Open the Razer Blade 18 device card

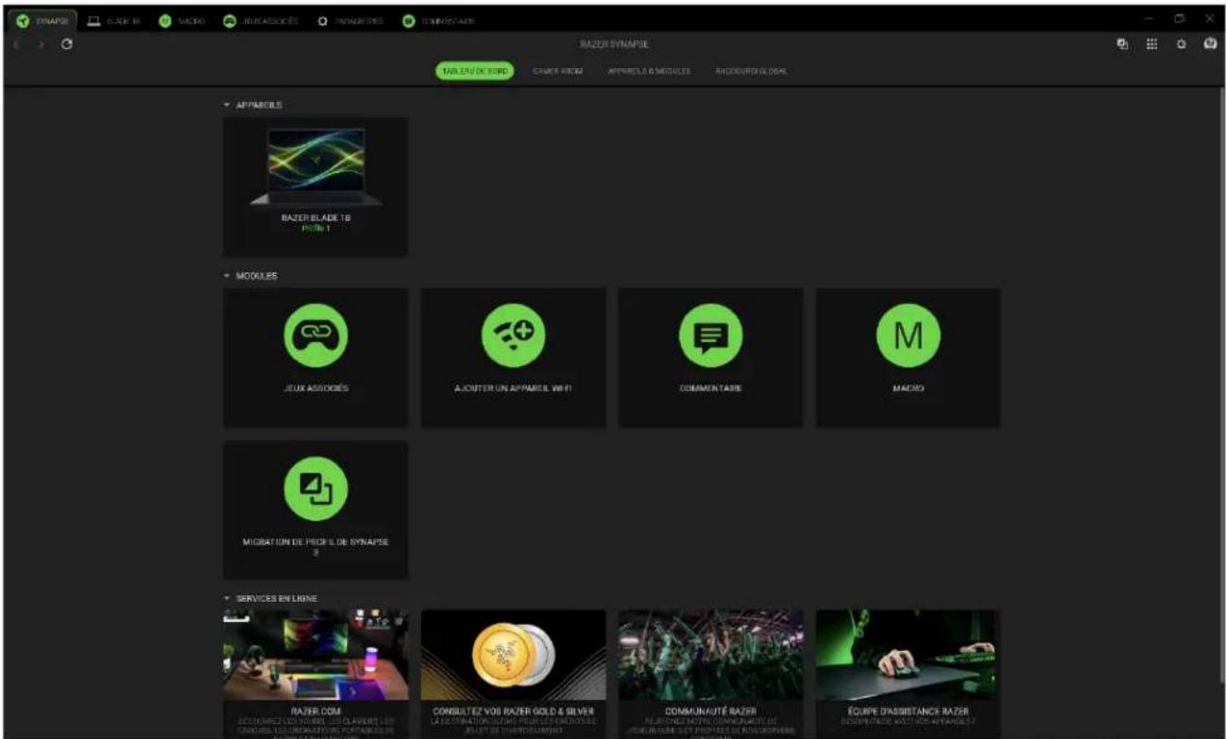coord(315,186)
